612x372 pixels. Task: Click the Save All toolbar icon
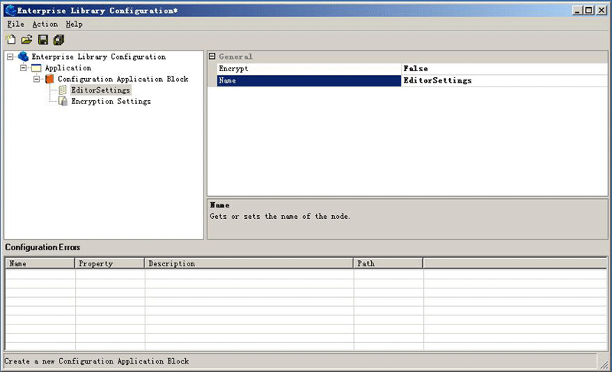(59, 40)
